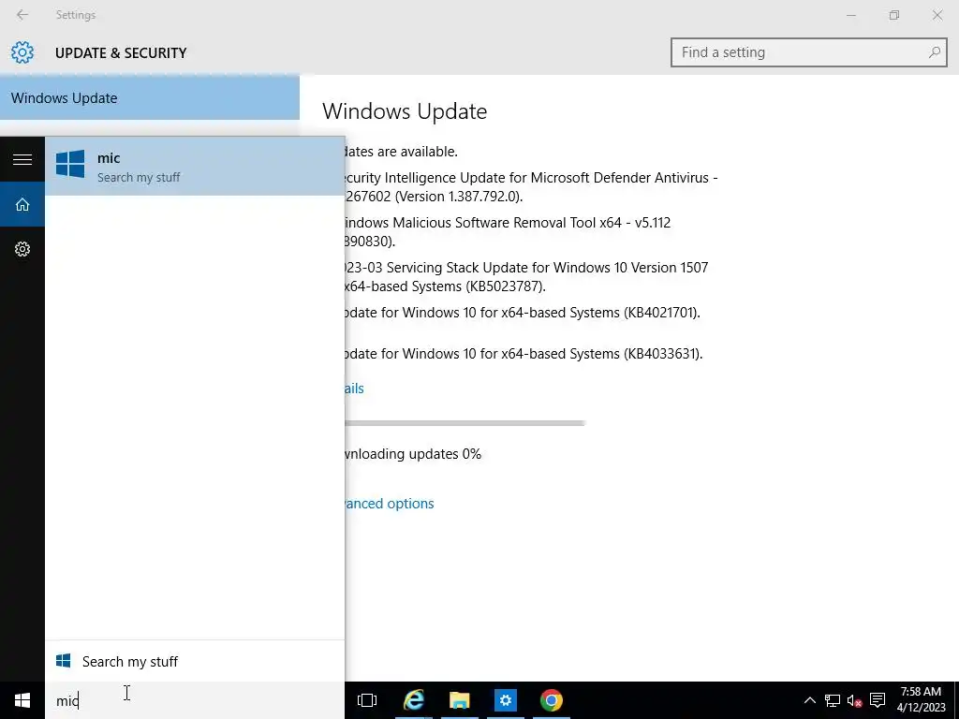Click the Windows Update heading
The image size is (959, 719).
[405, 111]
